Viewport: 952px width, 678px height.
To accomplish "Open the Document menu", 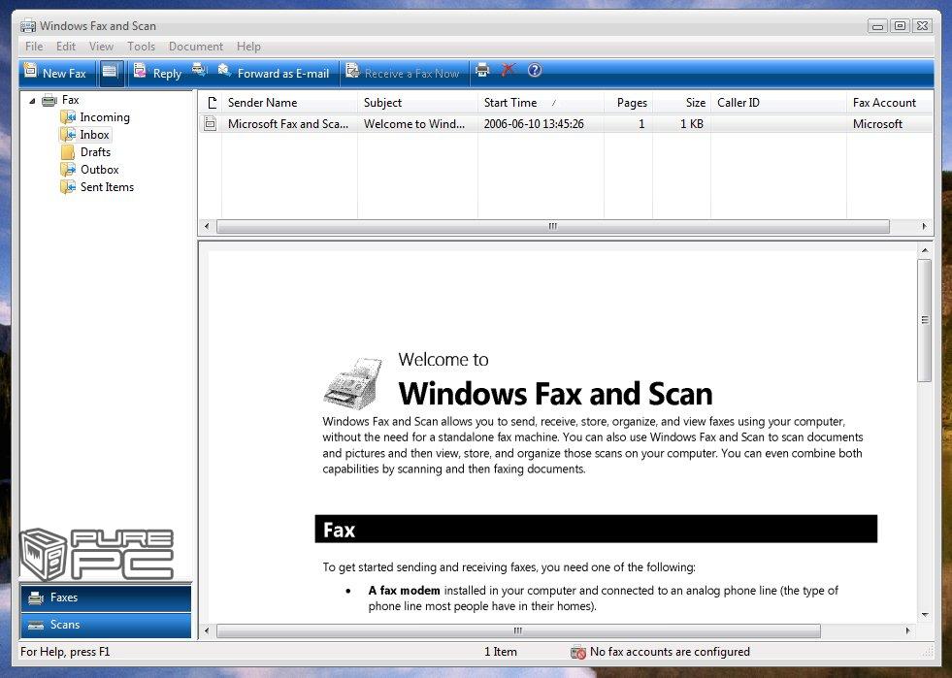I will click(195, 47).
